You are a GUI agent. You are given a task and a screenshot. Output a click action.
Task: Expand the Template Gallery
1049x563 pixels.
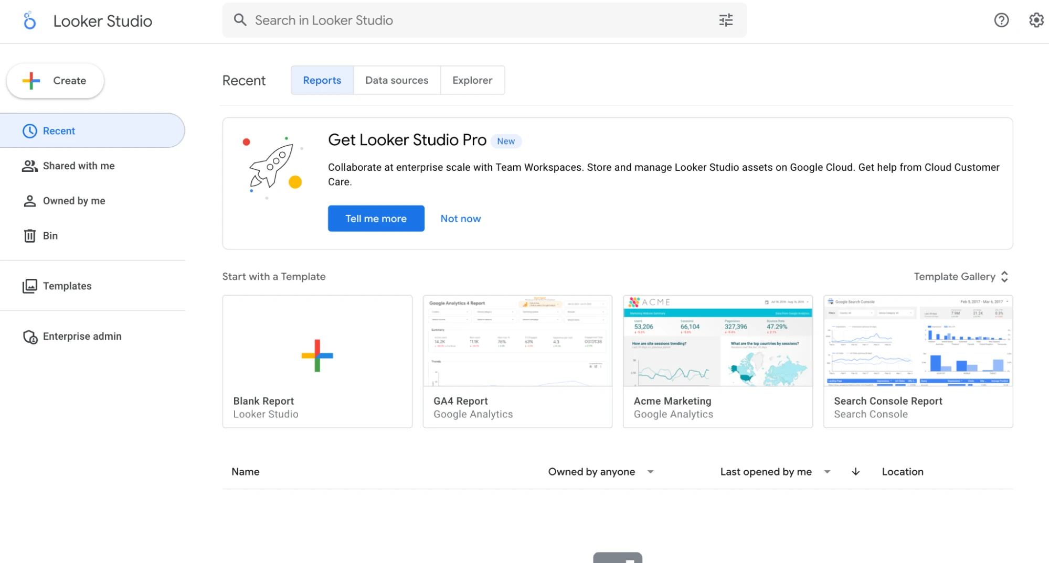(961, 276)
